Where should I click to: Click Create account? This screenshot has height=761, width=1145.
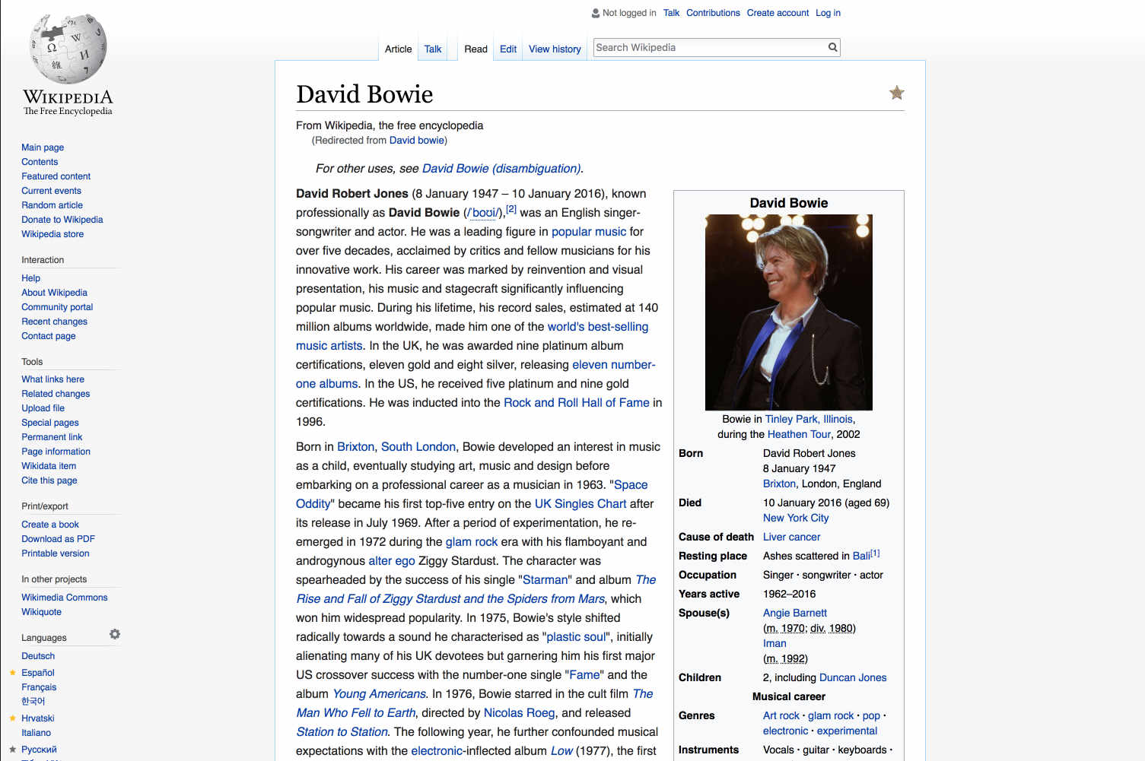click(778, 13)
